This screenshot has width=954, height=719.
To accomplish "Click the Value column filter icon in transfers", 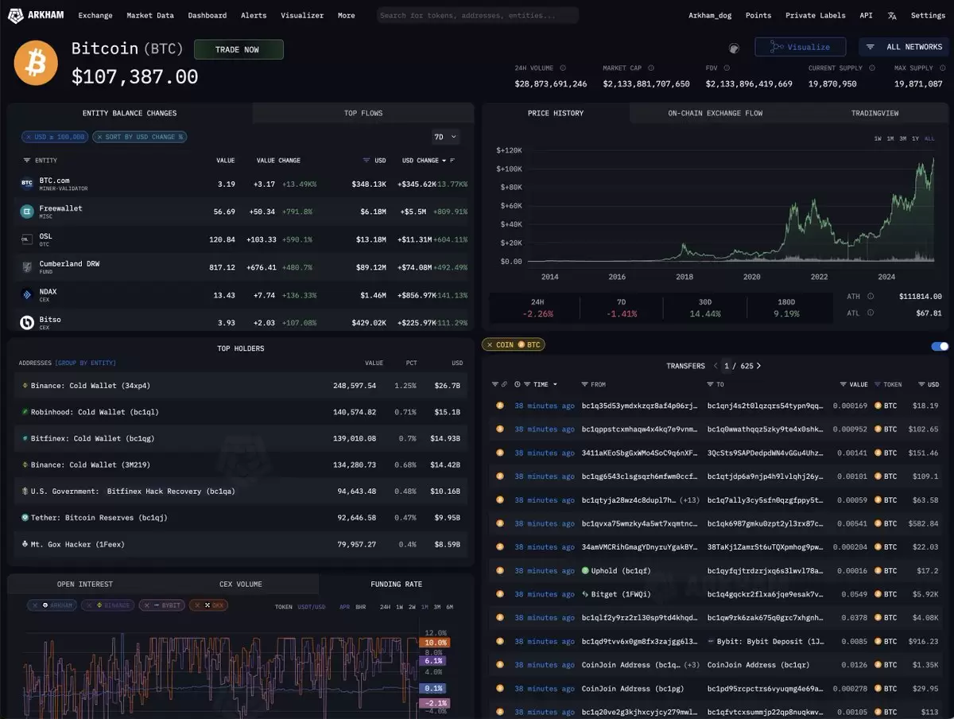I will pyautogui.click(x=843, y=385).
